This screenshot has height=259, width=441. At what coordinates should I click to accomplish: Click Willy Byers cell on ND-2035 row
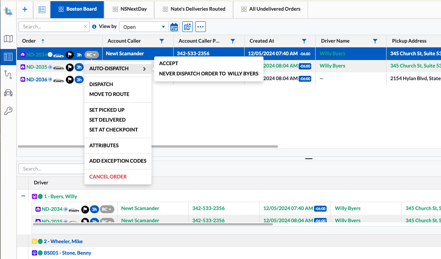pos(333,66)
